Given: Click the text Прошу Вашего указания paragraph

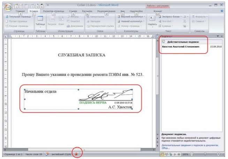Looking at the screenshot, I should 82,74.
